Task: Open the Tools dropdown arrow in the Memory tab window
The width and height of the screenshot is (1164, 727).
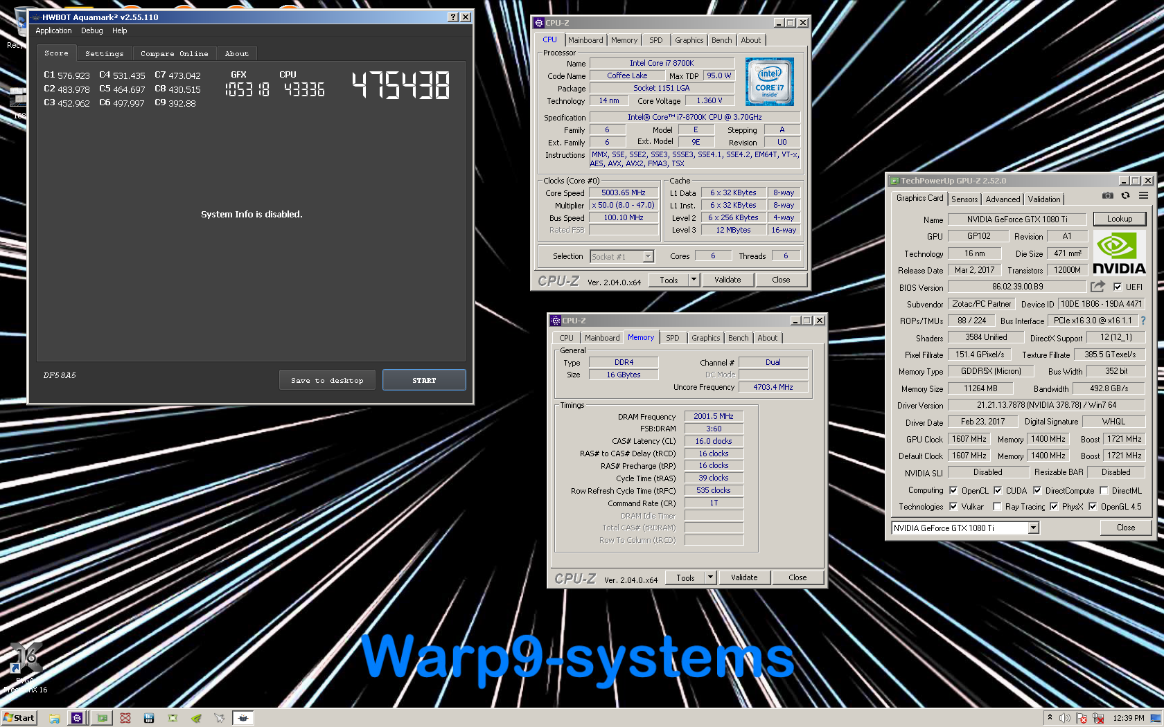Action: coord(710,577)
